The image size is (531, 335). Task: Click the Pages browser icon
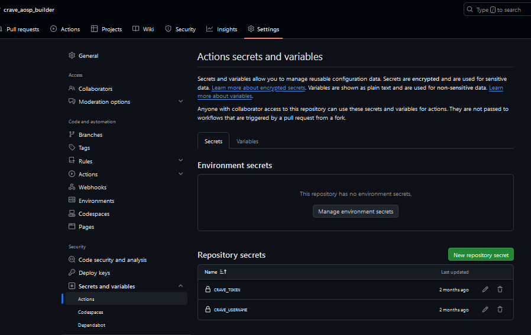coord(72,226)
